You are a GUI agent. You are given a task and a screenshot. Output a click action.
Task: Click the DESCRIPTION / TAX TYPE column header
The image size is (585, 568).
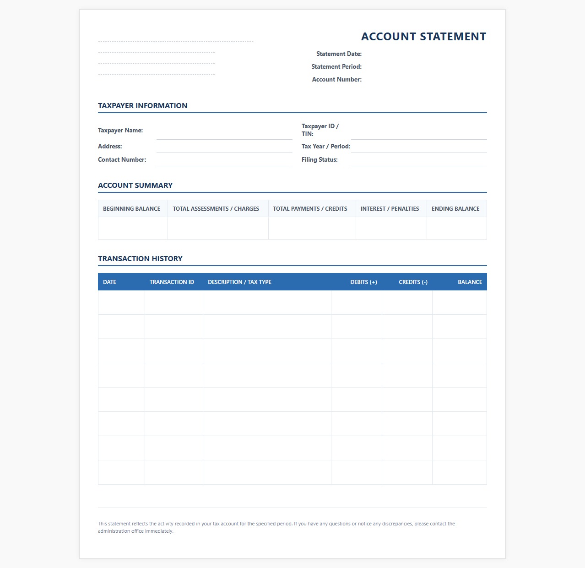click(x=267, y=282)
